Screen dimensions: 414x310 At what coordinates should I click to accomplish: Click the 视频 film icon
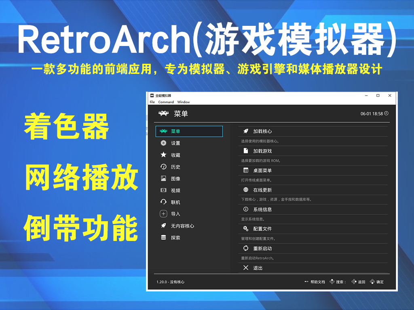coord(163,190)
